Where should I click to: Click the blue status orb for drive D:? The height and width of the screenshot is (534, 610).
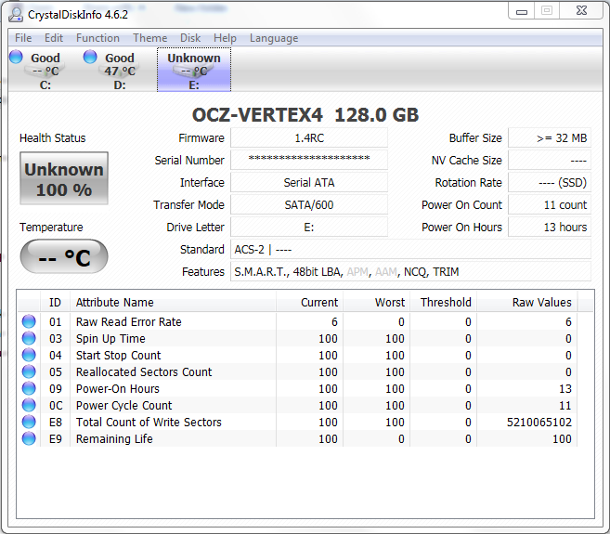tap(90, 58)
